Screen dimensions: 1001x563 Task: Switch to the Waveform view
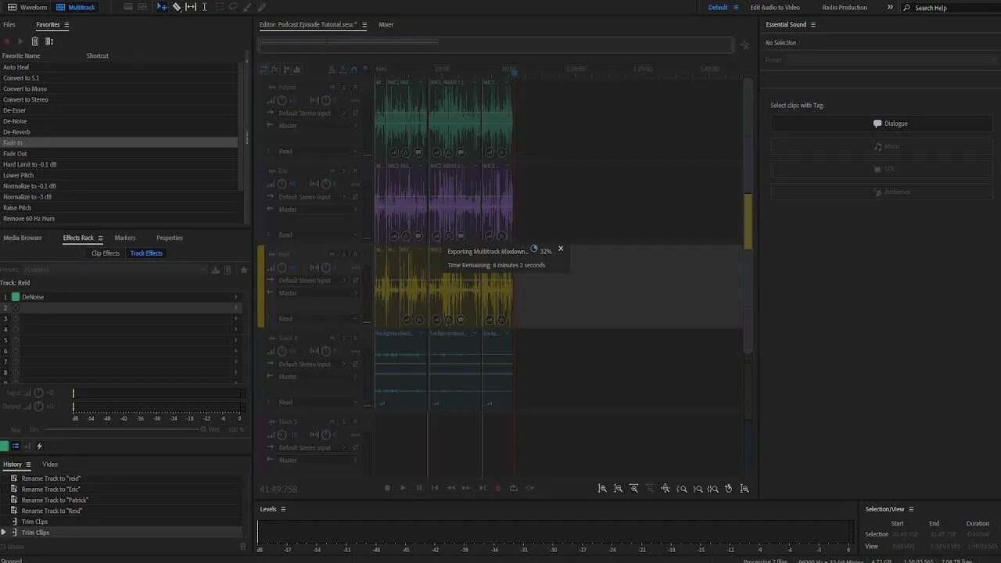point(27,7)
